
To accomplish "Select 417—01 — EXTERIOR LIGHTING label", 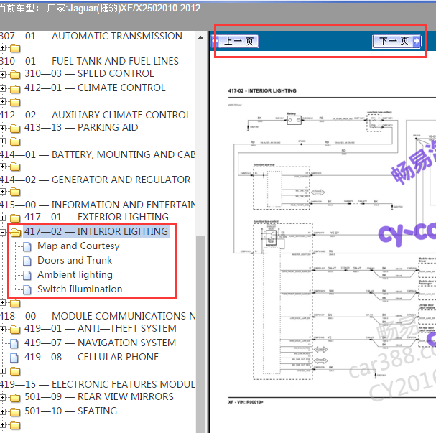I will coord(96,217).
